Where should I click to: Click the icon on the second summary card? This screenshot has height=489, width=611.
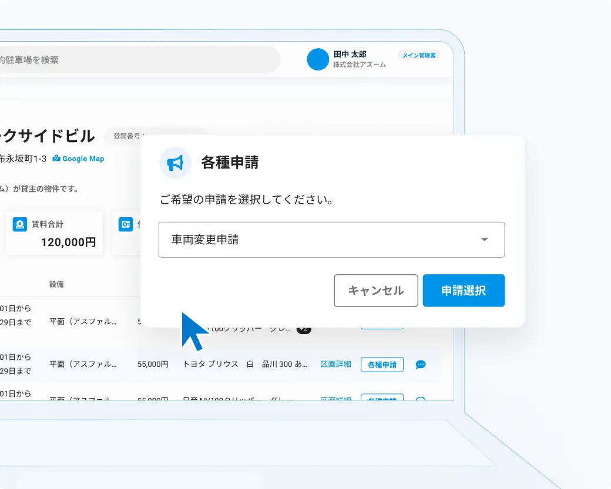pyautogui.click(x=125, y=224)
